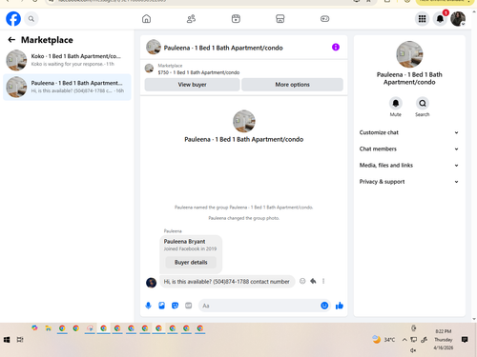Click the View buyer button

coord(192,85)
